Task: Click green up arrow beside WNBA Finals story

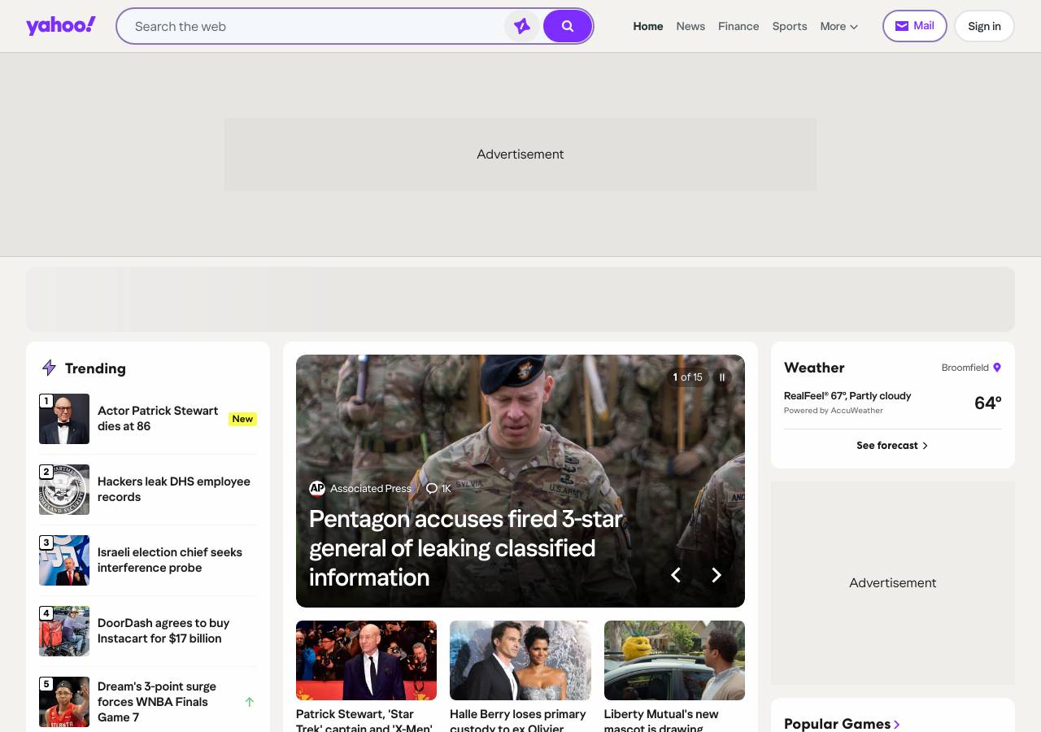Action: (x=250, y=702)
